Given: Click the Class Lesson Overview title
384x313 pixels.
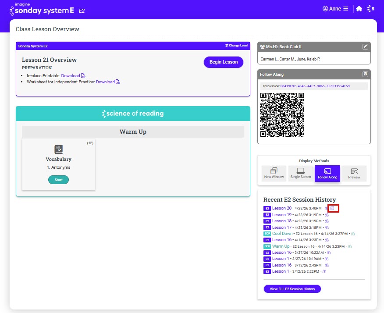Looking at the screenshot, I should pyautogui.click(x=47, y=29).
